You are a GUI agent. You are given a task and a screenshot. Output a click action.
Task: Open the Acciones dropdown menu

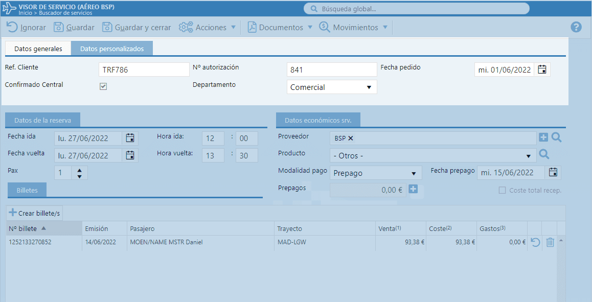coord(207,27)
